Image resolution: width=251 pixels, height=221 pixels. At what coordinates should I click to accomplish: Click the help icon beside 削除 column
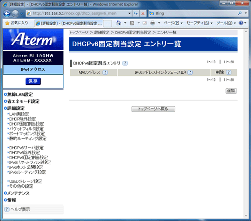coord(228,72)
